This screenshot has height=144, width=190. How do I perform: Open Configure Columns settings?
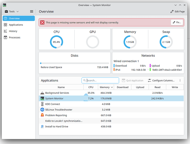click(x=161, y=80)
